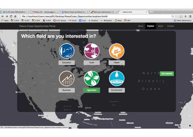Open the Pandora bookmark
The height and width of the screenshot is (137, 193).
point(93,21)
